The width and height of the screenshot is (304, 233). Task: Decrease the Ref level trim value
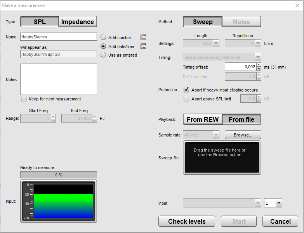point(259,78)
